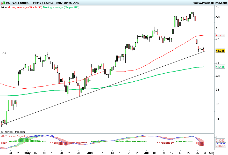Select the Moving average (Simple 200) legend
This screenshot has width=228, height=155.
(x=61, y=7)
